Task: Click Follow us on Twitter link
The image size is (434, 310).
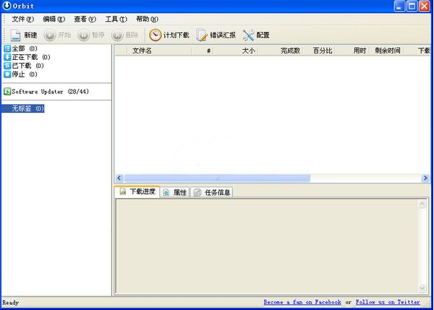Action: point(388,302)
